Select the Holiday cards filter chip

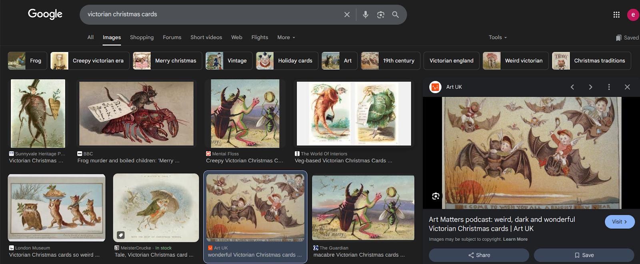pos(287,61)
